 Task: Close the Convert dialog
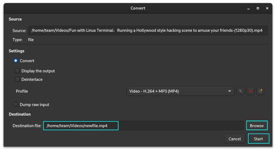tap(267, 8)
